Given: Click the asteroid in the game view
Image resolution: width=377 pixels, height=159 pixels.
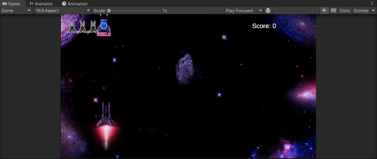Looking at the screenshot, I should click(x=185, y=69).
